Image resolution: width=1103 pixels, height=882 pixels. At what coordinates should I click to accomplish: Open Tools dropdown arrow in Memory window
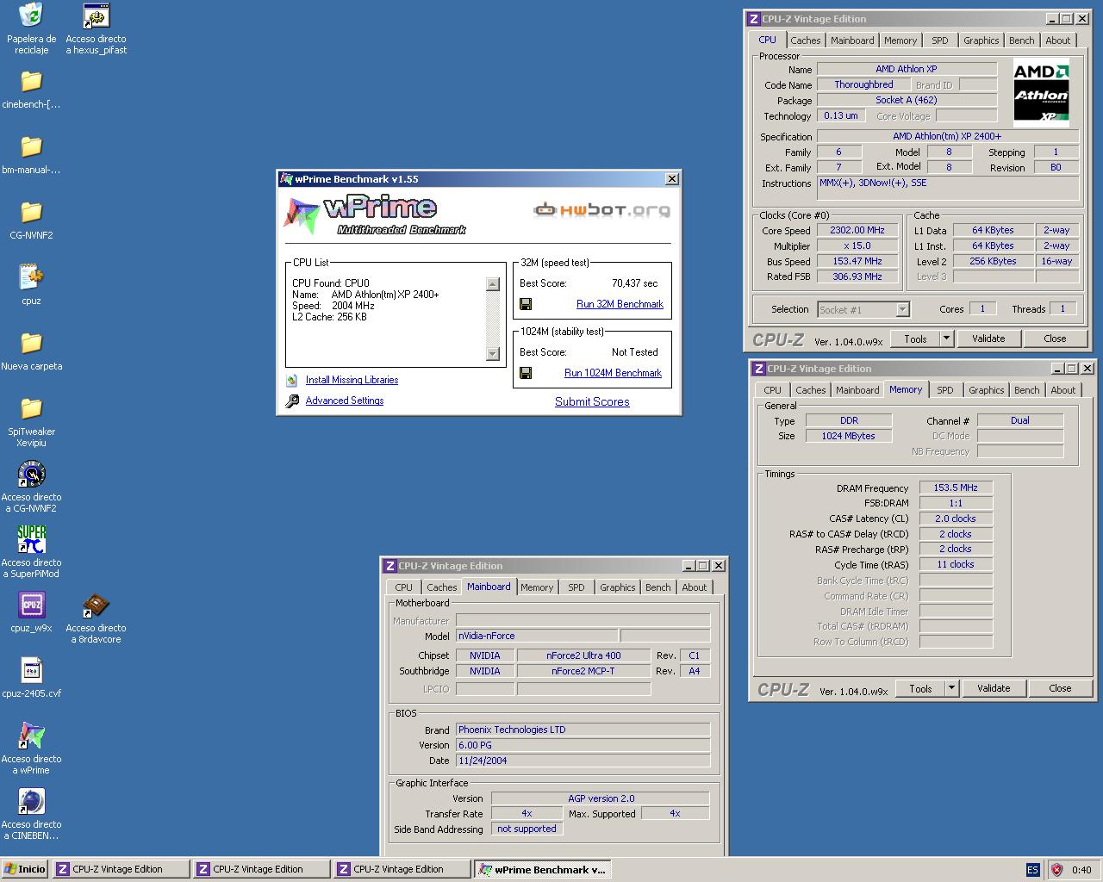(x=951, y=688)
